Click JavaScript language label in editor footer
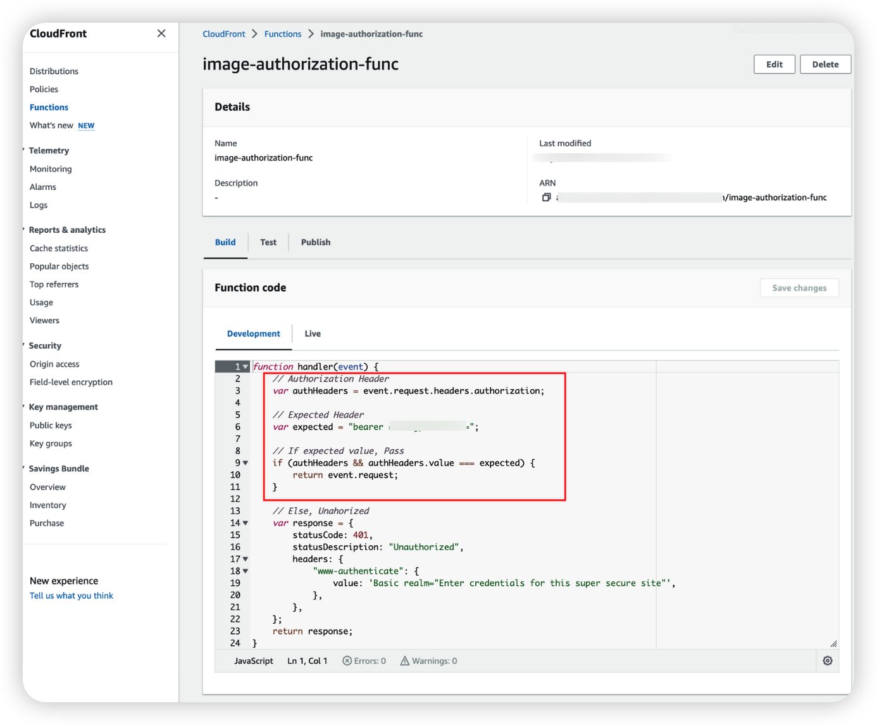This screenshot has height=725, width=877. (254, 661)
